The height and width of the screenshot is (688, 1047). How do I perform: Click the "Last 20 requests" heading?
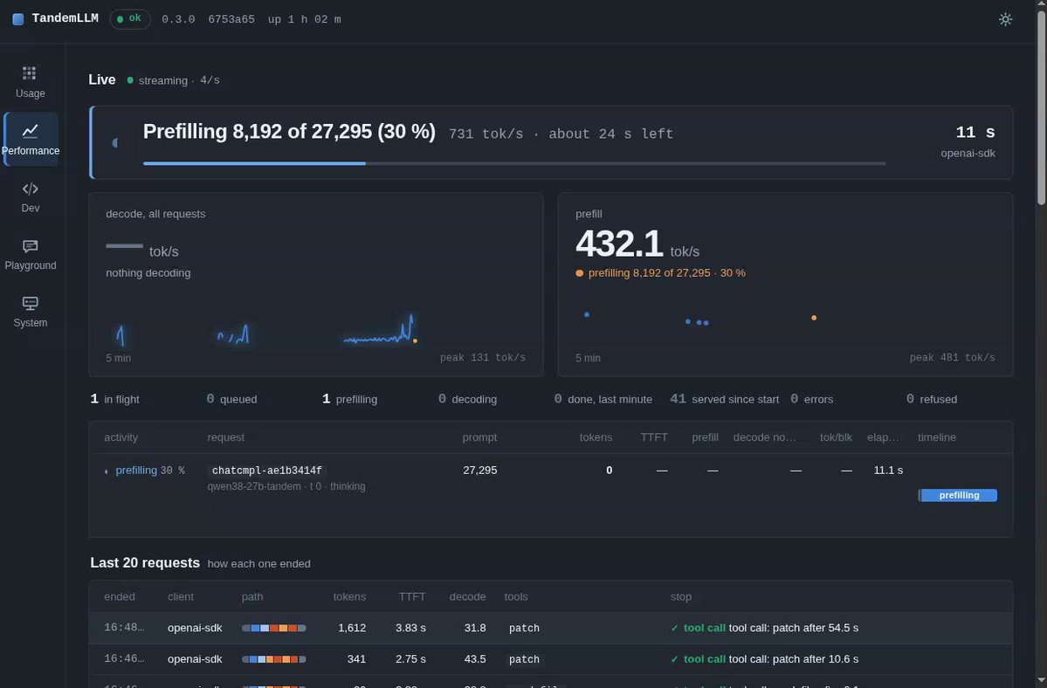pyautogui.click(x=145, y=563)
